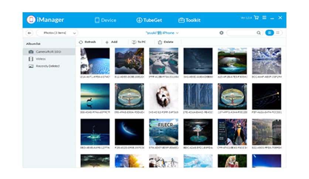Screen dimensions: 309x179
Task: Open the Device tab
Action: click(105, 20)
